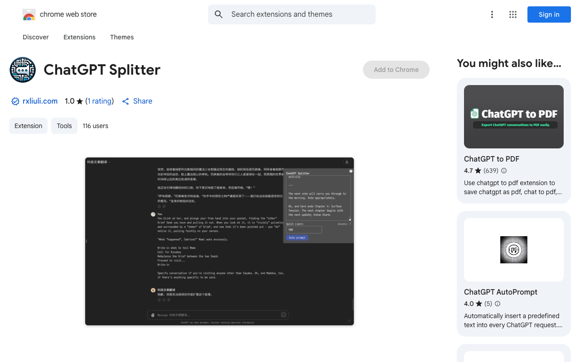Switch to the Themes tab
The image size is (580, 362).
click(x=122, y=37)
